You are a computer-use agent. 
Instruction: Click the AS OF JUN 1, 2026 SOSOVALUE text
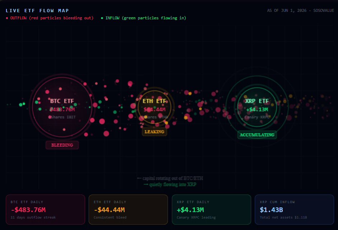pos(300,10)
